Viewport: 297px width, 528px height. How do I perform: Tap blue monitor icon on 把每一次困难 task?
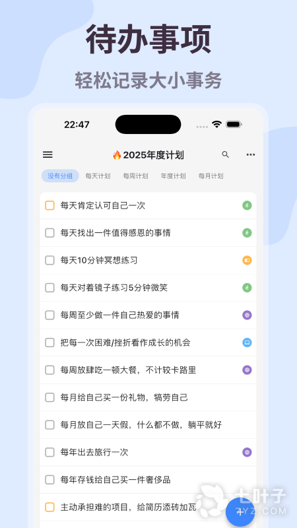pos(247,343)
